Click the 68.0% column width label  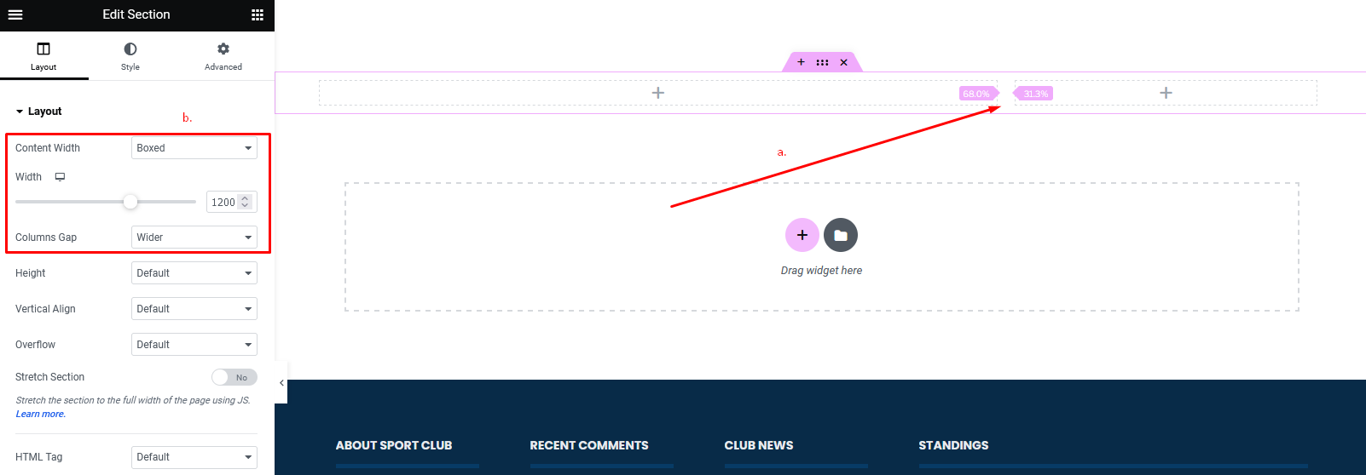pos(977,94)
